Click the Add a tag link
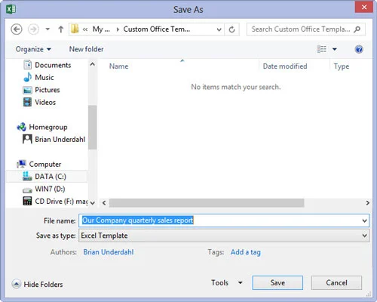Screen dimensions: 377x302 tap(246, 252)
